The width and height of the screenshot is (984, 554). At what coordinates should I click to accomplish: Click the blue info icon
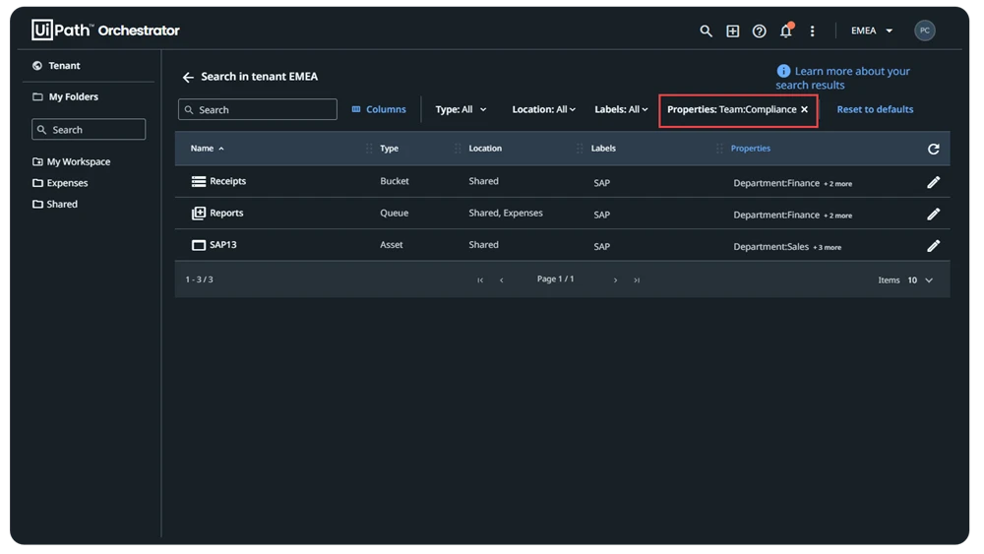point(783,71)
